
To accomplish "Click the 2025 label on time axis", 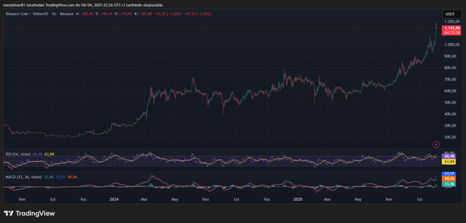I will (298, 199).
